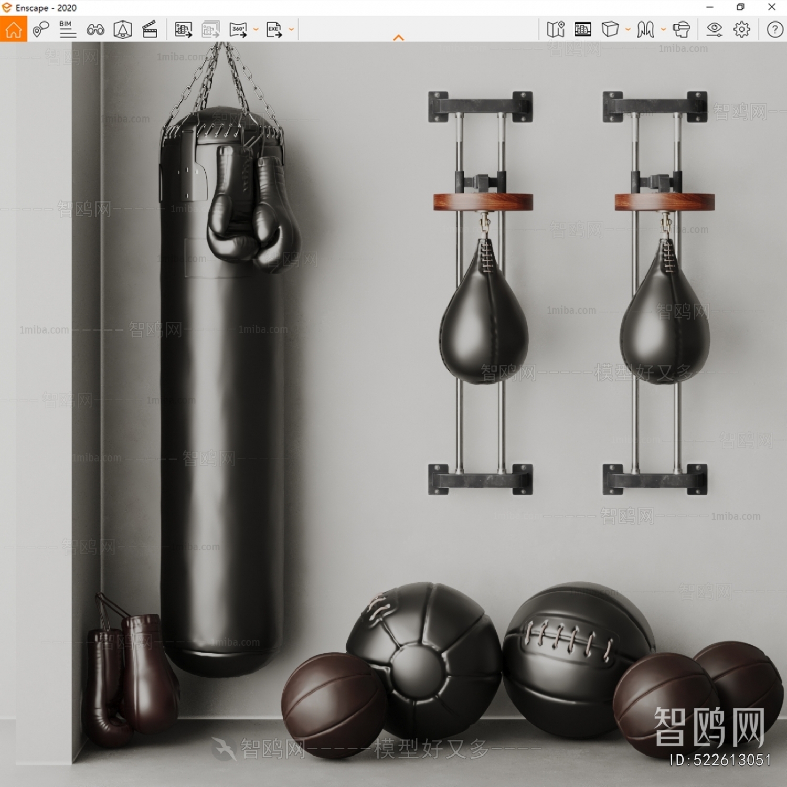The width and height of the screenshot is (787, 787).
Task: Open General Settings gear icon
Action: [742, 29]
